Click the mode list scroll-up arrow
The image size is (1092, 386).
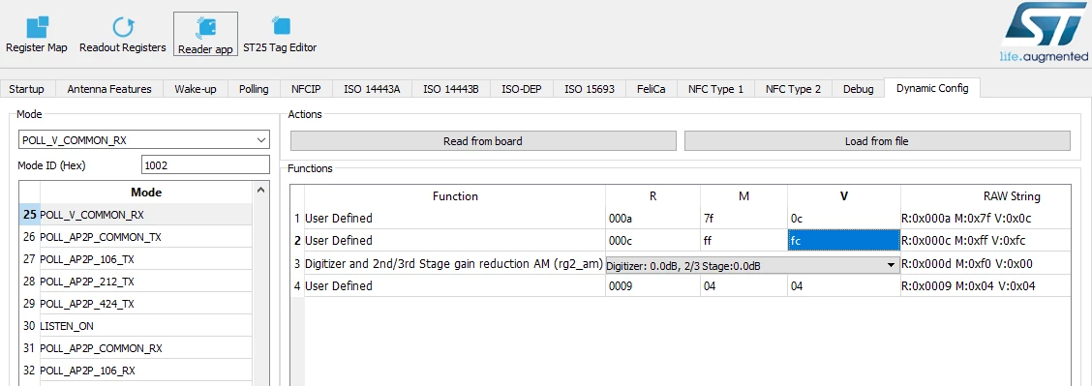261,190
